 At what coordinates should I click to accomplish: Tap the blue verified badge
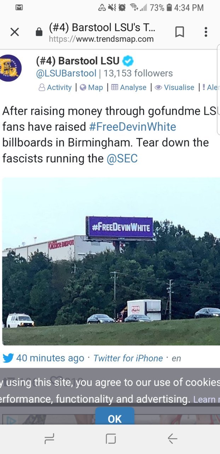(x=128, y=61)
